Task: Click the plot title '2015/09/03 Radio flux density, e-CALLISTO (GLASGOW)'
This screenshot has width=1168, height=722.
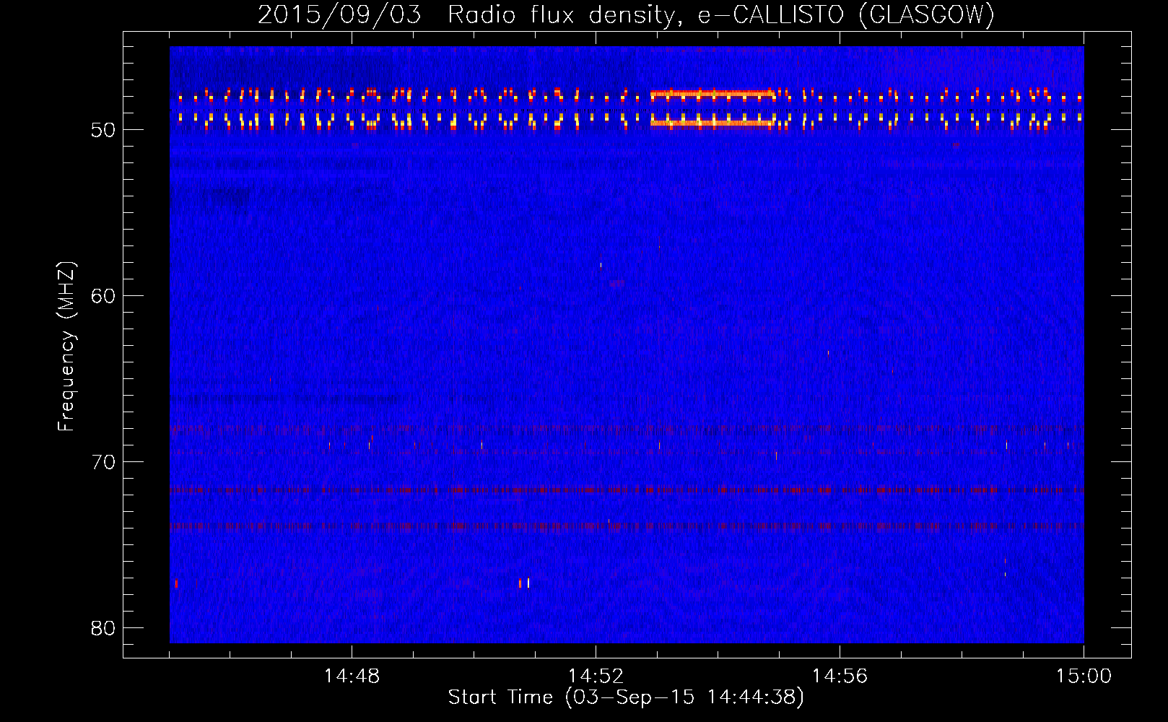Action: coord(627,14)
